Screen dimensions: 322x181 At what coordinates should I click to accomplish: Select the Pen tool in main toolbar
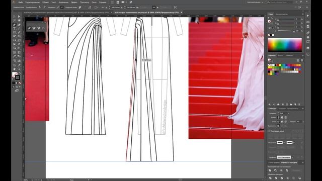click(15, 25)
